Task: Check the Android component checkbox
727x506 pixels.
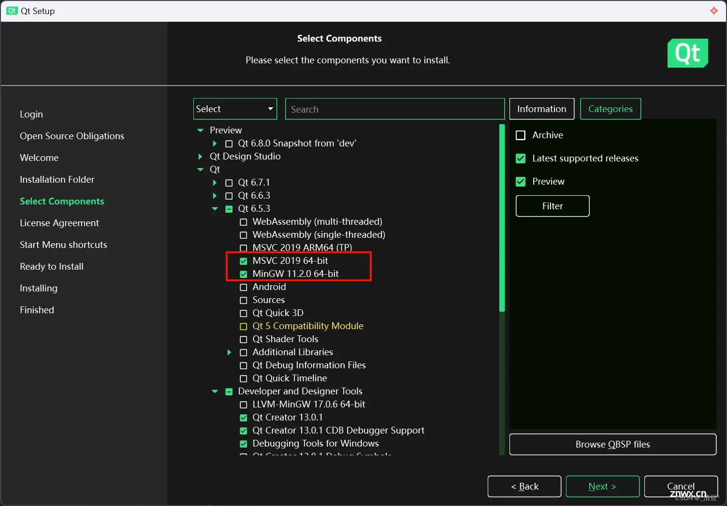Action: click(x=244, y=287)
